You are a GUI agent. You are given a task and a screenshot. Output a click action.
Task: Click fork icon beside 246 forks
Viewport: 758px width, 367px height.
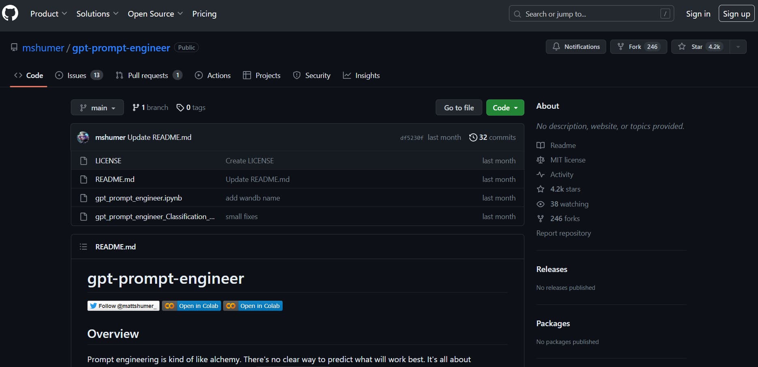coord(541,218)
